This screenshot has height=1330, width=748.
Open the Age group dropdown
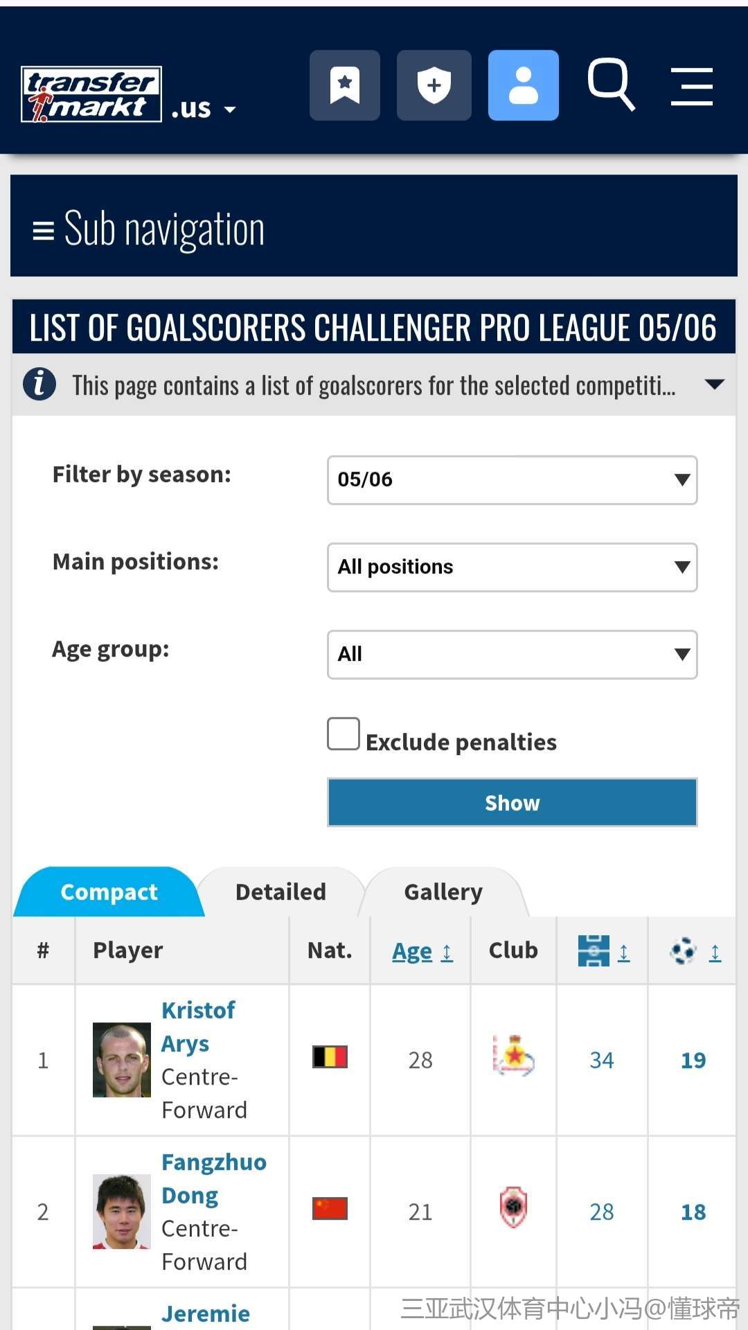pyautogui.click(x=512, y=655)
